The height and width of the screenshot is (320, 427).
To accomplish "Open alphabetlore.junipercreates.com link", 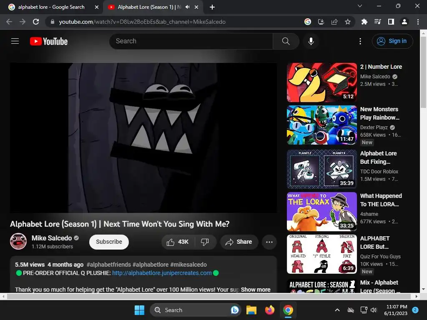I will coord(162,273).
